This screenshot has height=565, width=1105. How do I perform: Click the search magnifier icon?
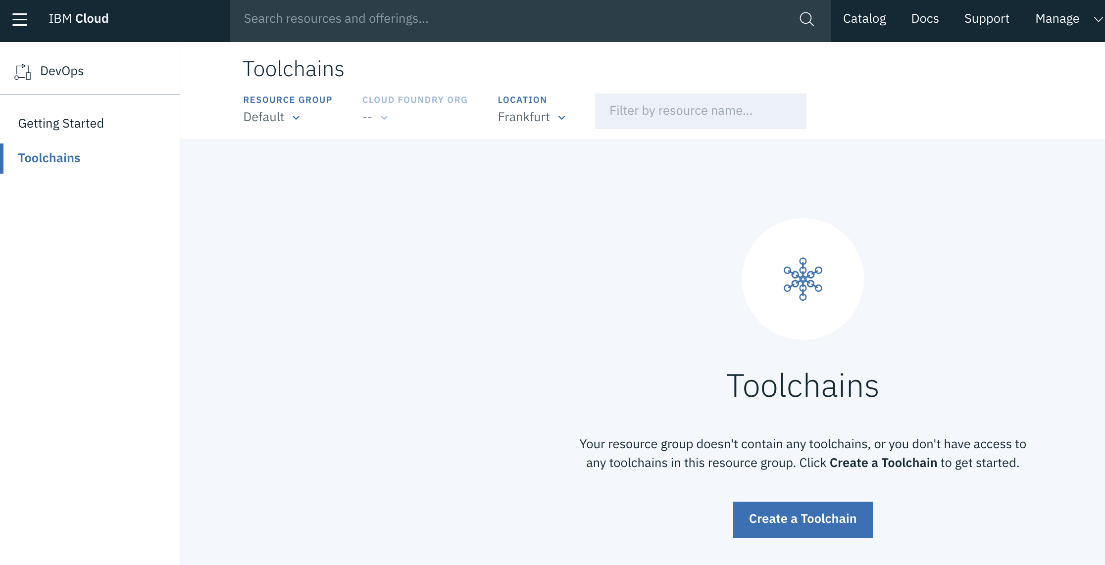(x=806, y=19)
